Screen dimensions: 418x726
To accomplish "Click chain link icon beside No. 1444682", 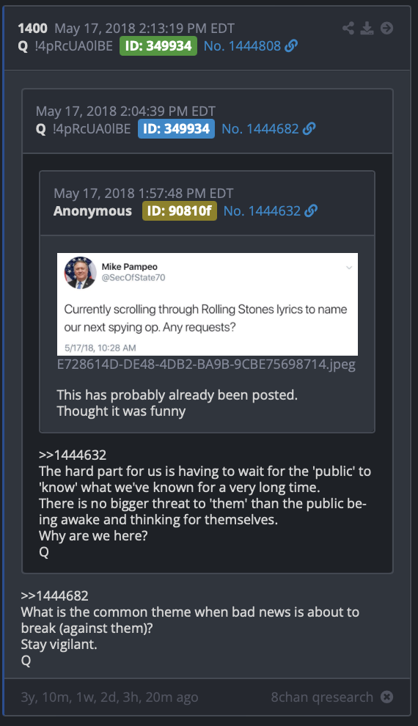I will pos(309,129).
